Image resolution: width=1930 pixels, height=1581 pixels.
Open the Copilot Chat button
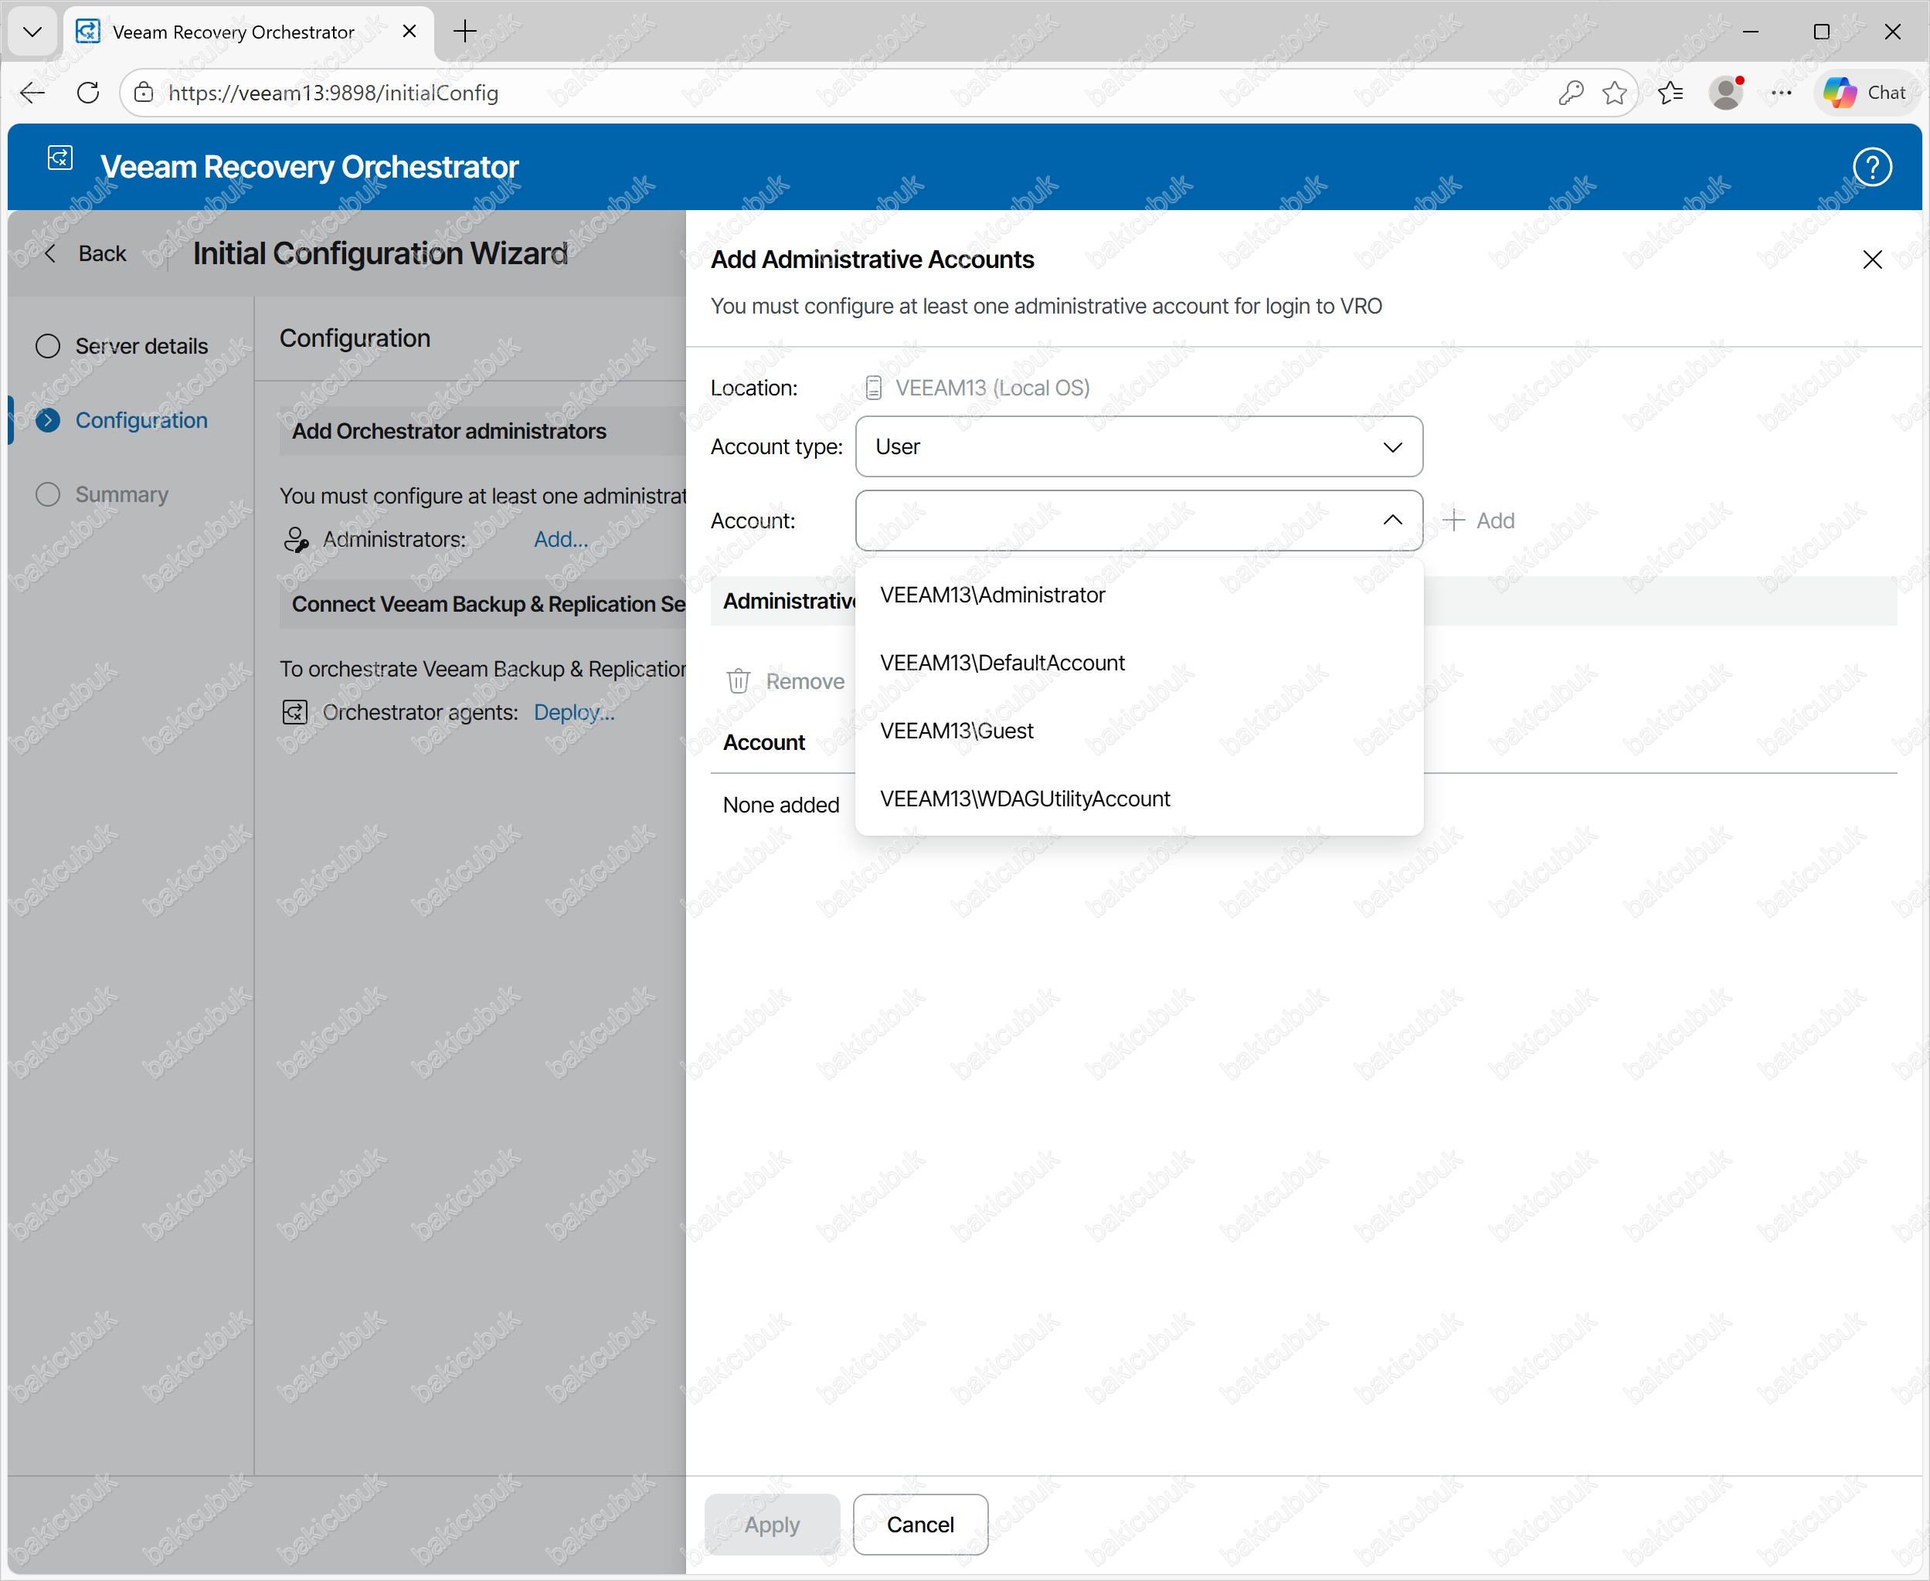coord(1865,93)
